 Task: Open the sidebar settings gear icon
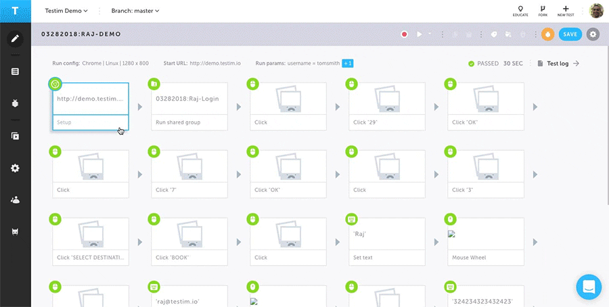pyautogui.click(x=15, y=168)
